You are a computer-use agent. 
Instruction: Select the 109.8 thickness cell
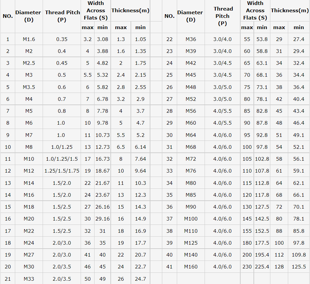pos(299,255)
